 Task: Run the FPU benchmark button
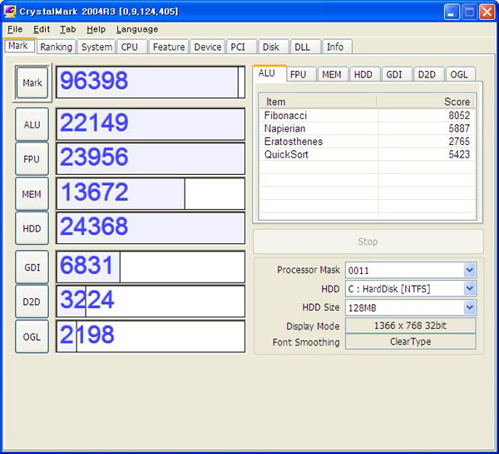coord(32,159)
